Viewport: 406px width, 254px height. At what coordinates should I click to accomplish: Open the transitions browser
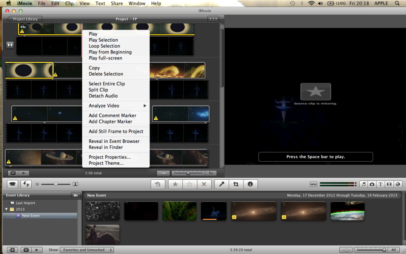pyautogui.click(x=389, y=184)
